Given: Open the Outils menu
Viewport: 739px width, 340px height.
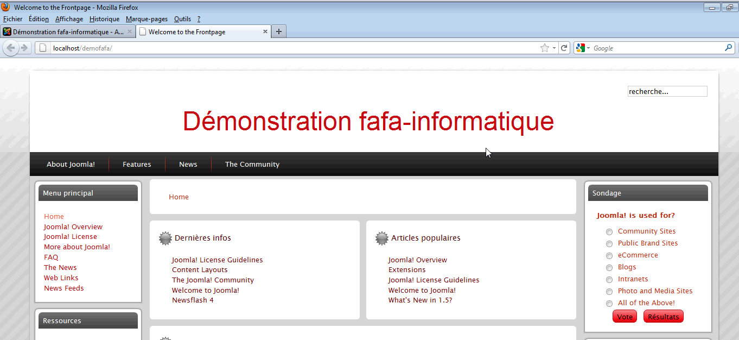Looking at the screenshot, I should point(183,19).
